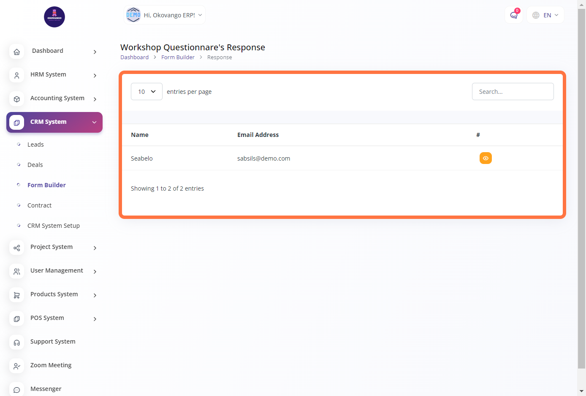Screen dimensions: 586x396
Task: Click the Support System headset icon
Action: point(17,343)
